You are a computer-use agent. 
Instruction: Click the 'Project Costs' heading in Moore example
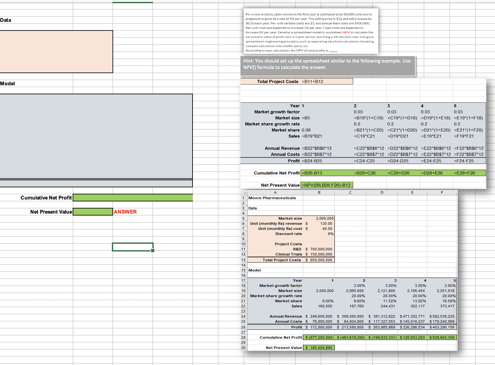288,244
